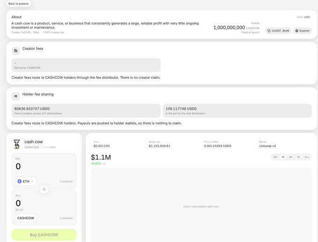Viewport: 318px width, 242px height.
Task: Click the Creator fees heading
Action: 33,48
